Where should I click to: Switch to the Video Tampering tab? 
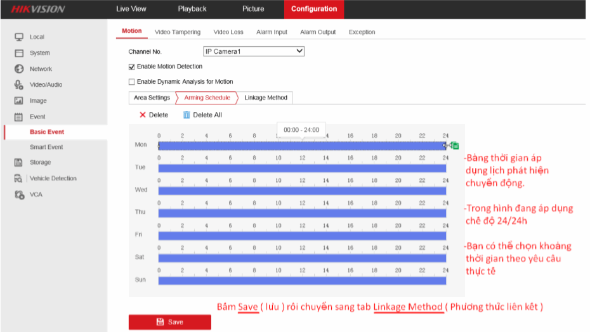click(178, 32)
